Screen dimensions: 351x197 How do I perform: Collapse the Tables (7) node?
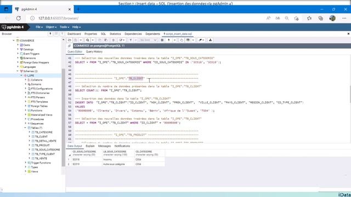pos(25,128)
